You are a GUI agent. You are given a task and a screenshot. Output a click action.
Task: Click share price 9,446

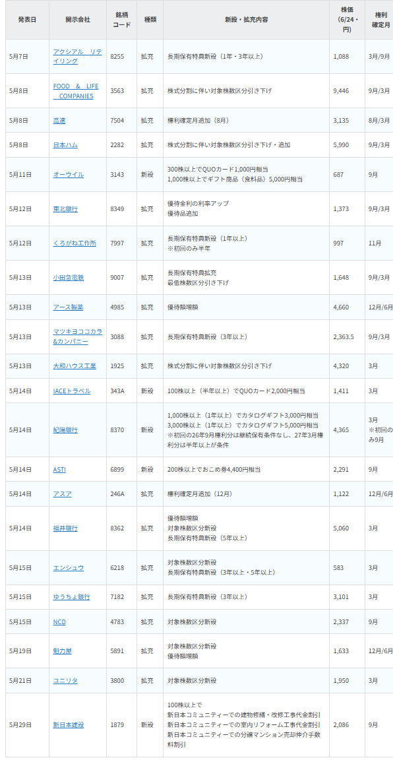point(341,90)
